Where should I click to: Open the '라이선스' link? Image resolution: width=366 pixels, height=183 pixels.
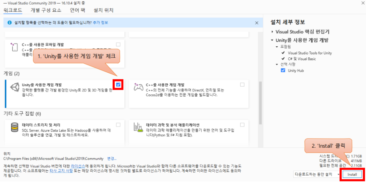click(78, 167)
